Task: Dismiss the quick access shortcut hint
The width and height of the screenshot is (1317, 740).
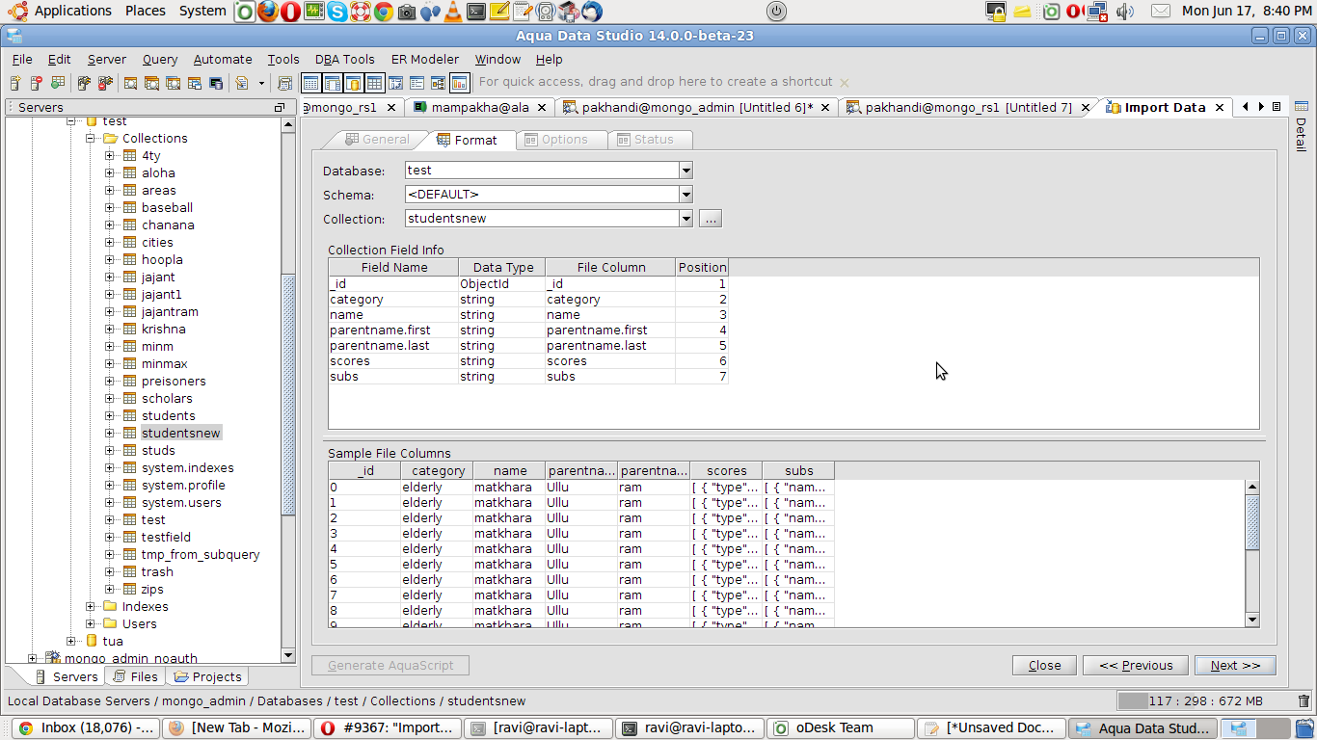Action: (845, 83)
